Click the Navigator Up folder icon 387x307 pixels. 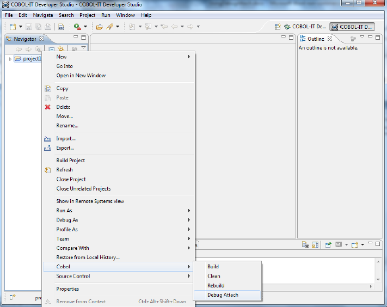(38, 49)
